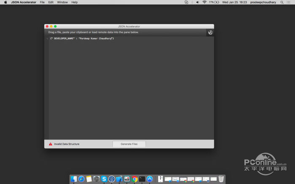Launch Safari from the dock
This screenshot has width=295, height=184.
[81, 179]
